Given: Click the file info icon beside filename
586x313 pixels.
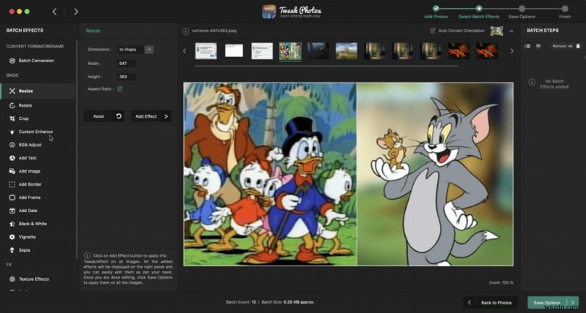Looking at the screenshot, I should point(185,31).
